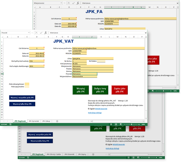Add a new sheet in the JPK_KR workbook
Viewport: 181px width, 162px height.
[x=93, y=154]
